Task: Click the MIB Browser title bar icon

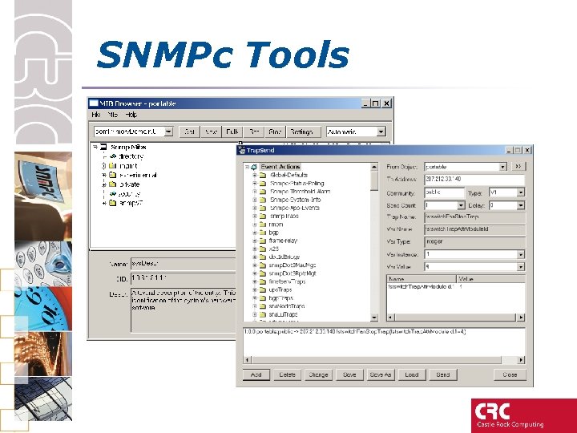Action: click(x=94, y=103)
